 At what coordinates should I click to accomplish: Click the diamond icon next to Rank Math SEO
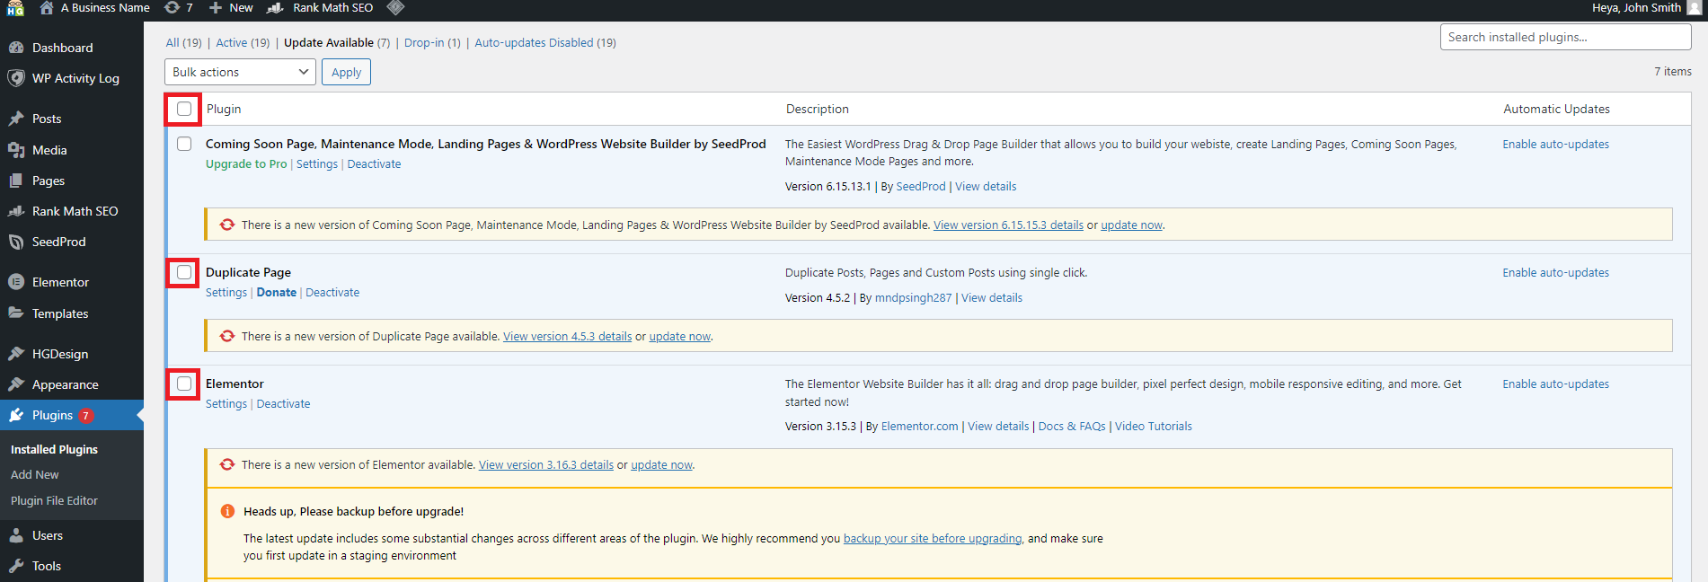(395, 8)
